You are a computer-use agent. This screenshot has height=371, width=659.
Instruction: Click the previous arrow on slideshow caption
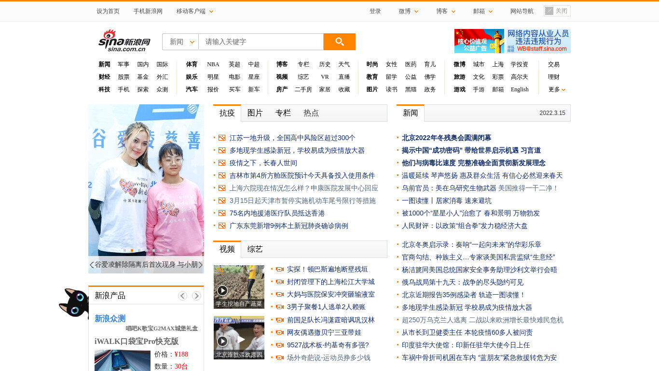(92, 265)
